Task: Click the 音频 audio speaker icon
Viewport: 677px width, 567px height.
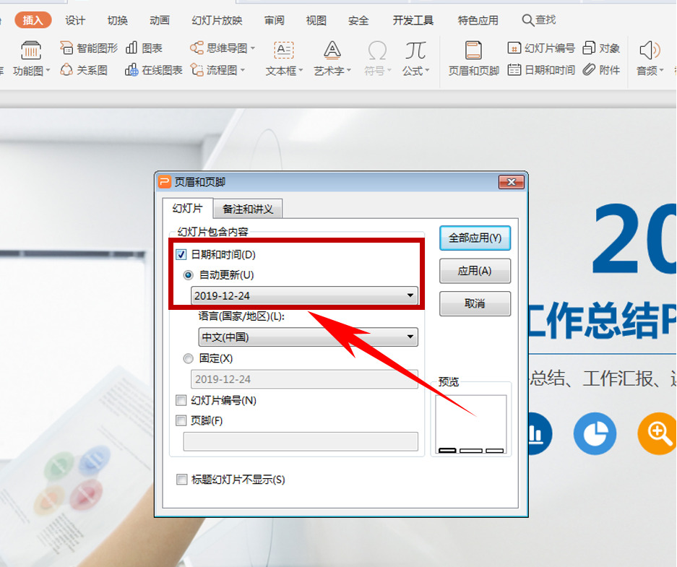Action: 650,51
